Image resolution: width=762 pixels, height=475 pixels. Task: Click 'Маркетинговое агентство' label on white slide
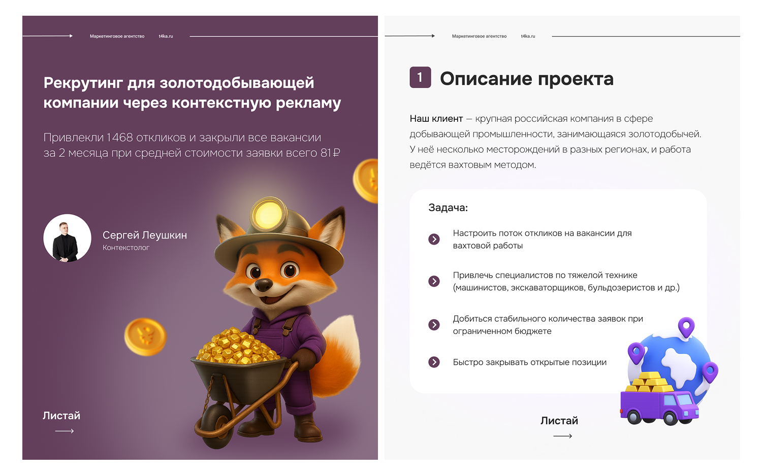479,37
